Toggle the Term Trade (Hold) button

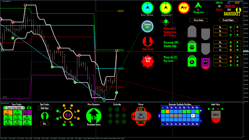pyautogui.click(x=14, y=108)
